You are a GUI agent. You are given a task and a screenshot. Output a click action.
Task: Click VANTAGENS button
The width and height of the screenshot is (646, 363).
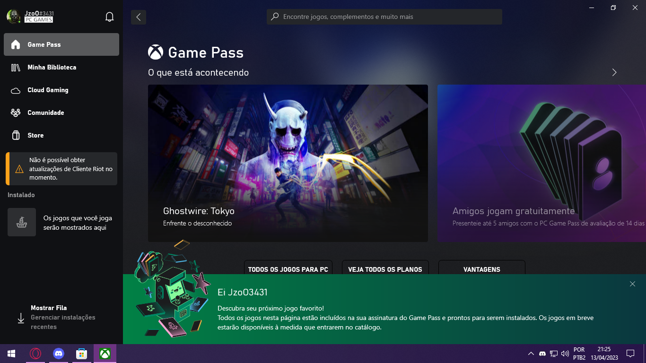(482, 268)
